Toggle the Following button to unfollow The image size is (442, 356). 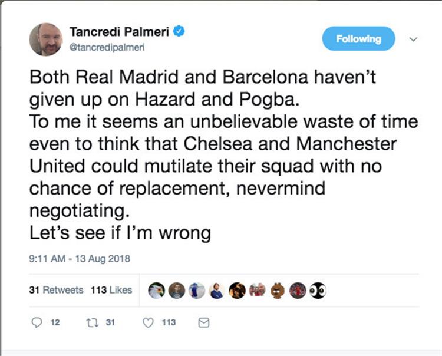(358, 39)
